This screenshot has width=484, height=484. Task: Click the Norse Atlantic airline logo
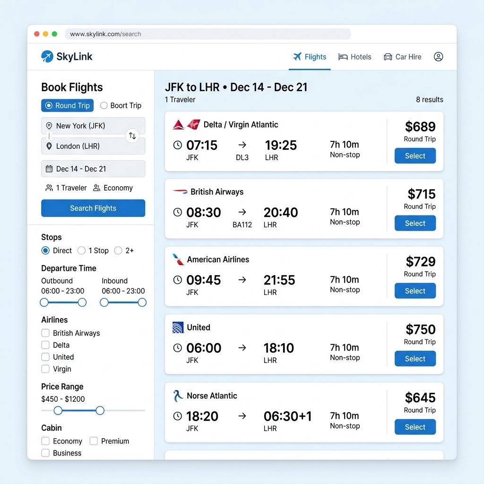point(178,396)
